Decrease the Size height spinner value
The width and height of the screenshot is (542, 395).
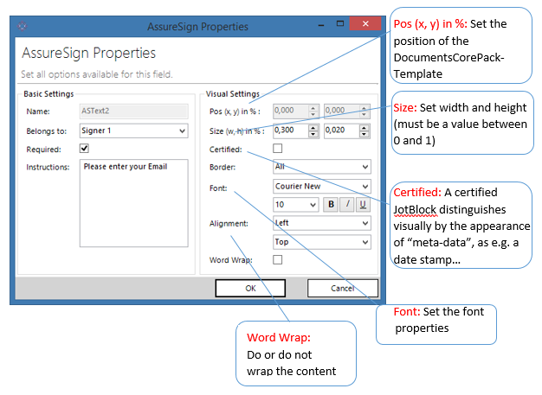(364, 134)
